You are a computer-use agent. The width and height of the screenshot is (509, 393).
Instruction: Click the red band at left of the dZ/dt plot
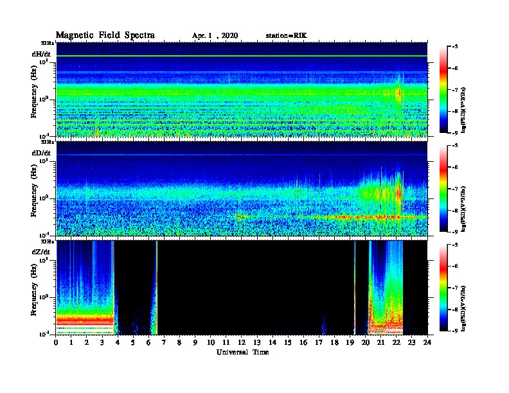coord(85,320)
